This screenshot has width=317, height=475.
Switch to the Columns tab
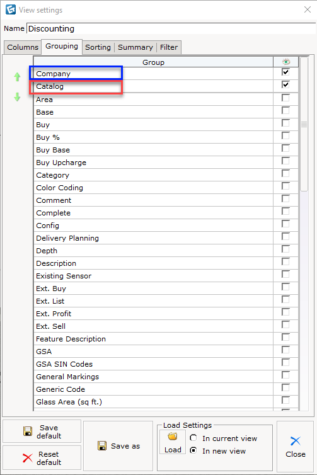pyautogui.click(x=23, y=47)
